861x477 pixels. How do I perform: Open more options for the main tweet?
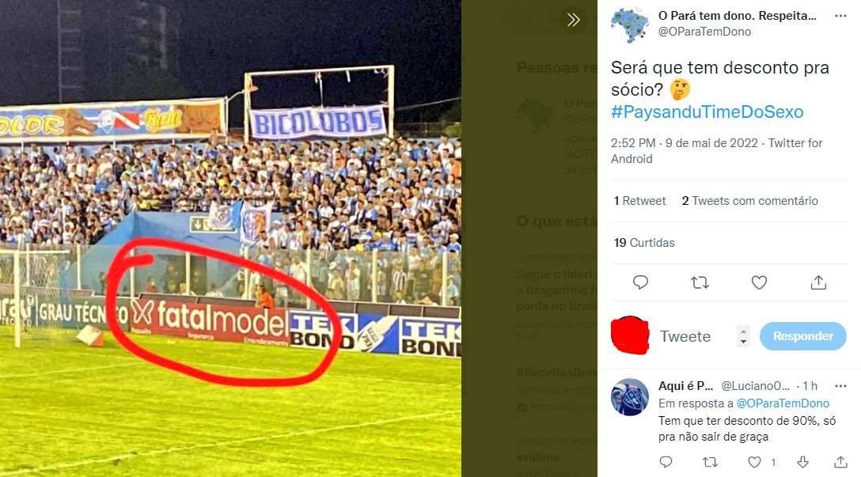coord(840,16)
